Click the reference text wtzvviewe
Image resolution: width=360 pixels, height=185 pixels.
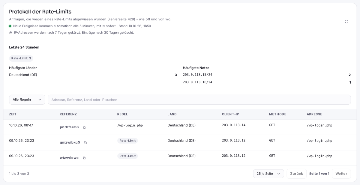point(69,158)
